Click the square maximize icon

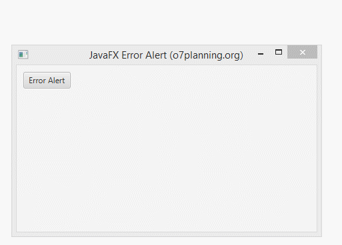(279, 52)
